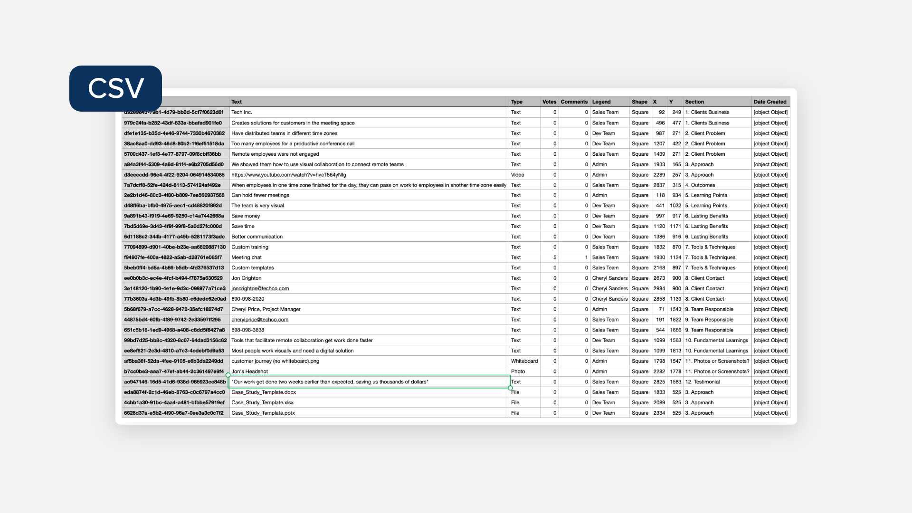Select cell 'Creates solutions for customers in the meeting space'
Screen dimensions: 912x513
pyautogui.click(x=369, y=123)
